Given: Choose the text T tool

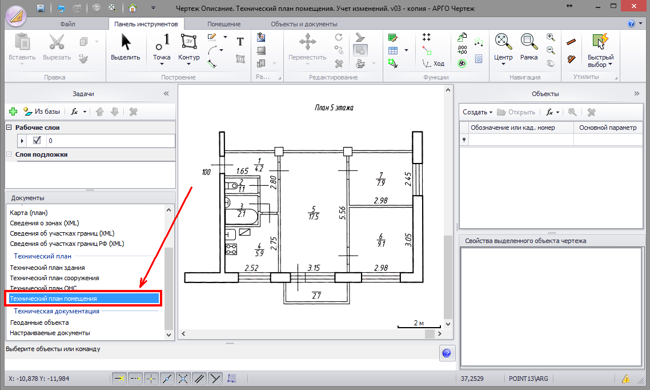Looking at the screenshot, I should pos(240,42).
